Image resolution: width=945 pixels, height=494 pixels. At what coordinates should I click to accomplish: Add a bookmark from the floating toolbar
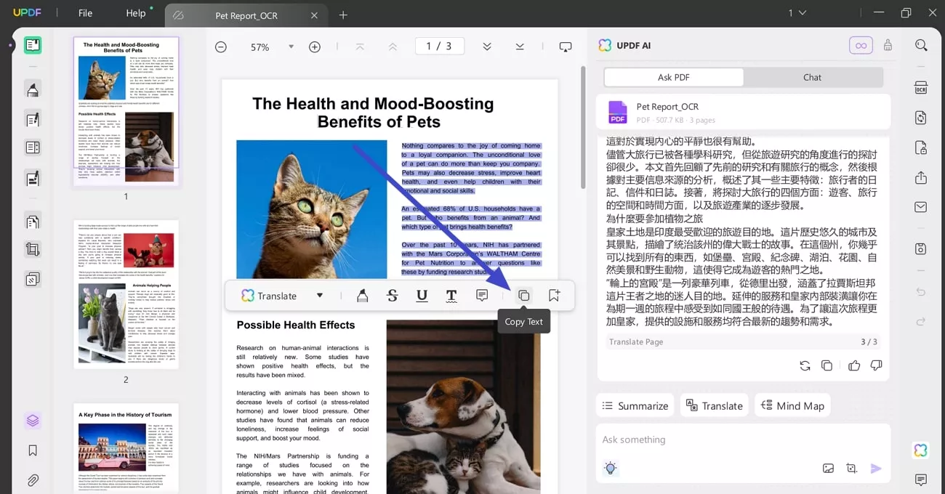554,296
